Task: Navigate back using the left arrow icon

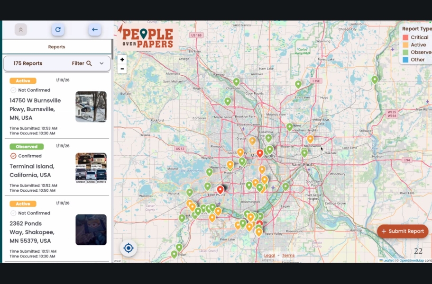Action: (94, 29)
